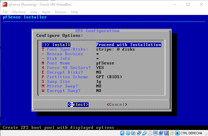Open the Swap Size setting
208x136 pixels.
pyautogui.click(x=59, y=81)
